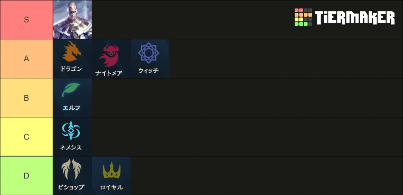Click the Bishop (ビショップ) wings icon
403x195 pixels.
click(x=72, y=175)
